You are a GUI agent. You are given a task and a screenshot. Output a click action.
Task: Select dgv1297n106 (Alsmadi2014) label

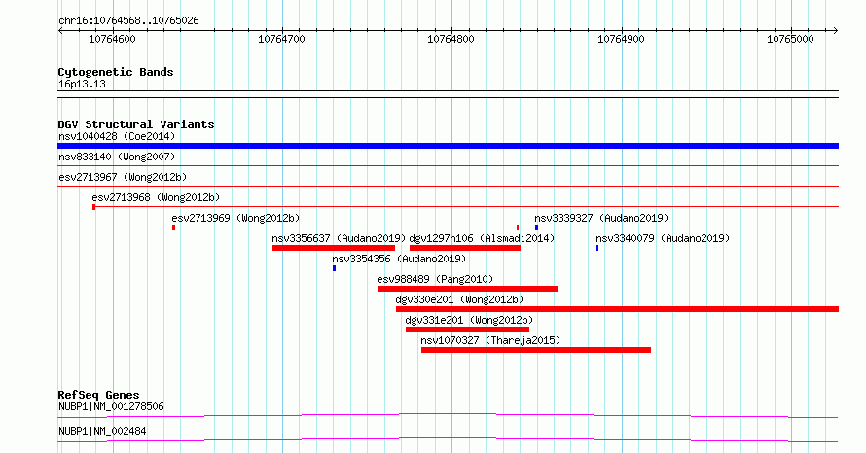pyautogui.click(x=482, y=238)
